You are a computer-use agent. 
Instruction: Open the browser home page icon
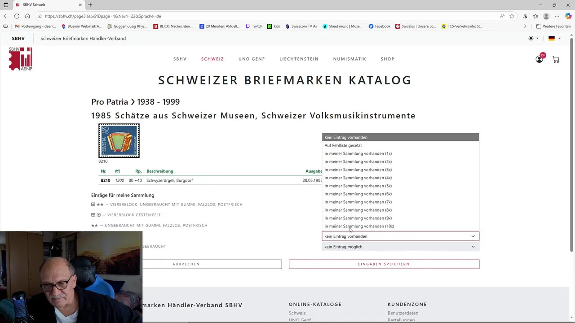point(27,16)
